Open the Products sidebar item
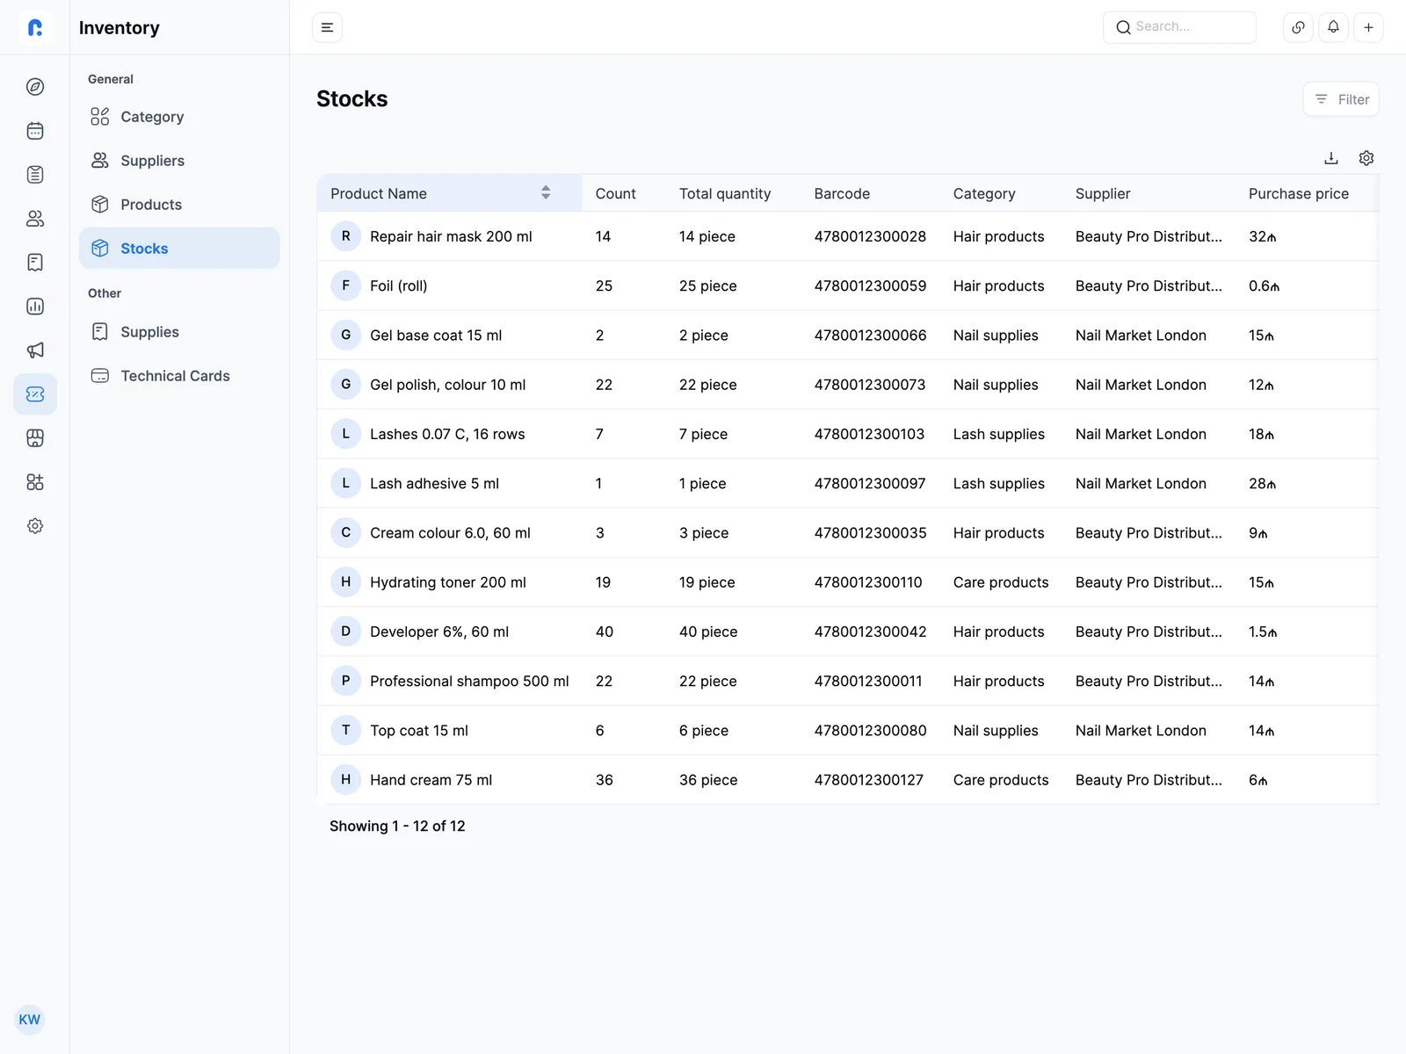1406x1054 pixels. point(179,205)
